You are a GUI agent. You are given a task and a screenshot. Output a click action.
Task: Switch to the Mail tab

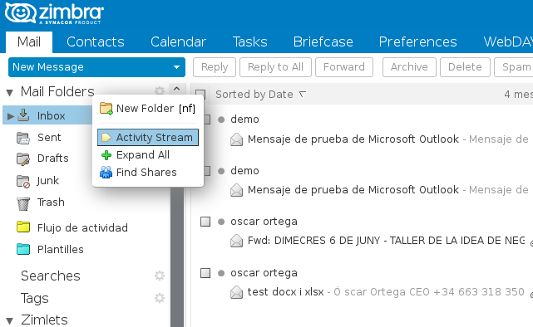click(x=29, y=42)
